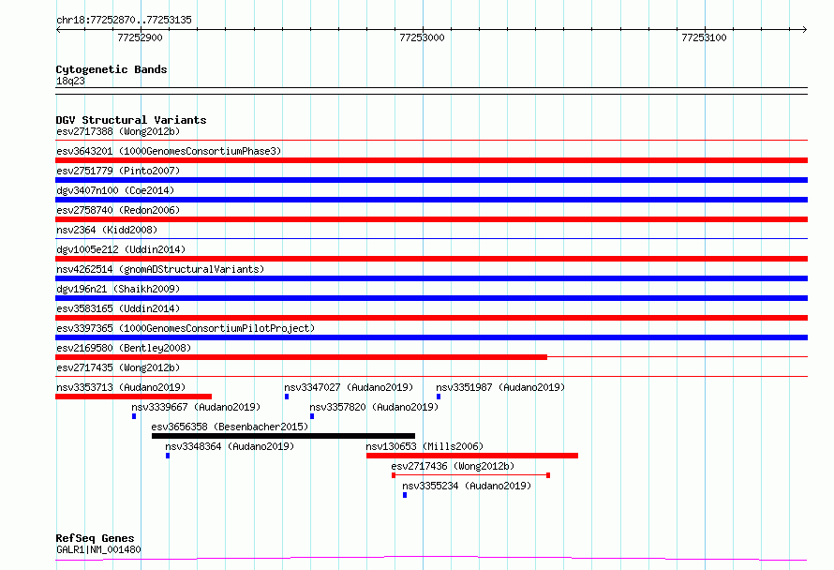
Task: Select the nsv4262514 blue variant bar
Action: pyautogui.click(x=431, y=278)
